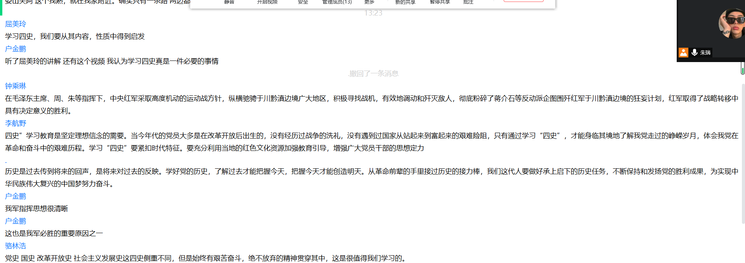This screenshot has width=745, height=263.
Task: Expand the 更多 more options menu
Action: [369, 2]
